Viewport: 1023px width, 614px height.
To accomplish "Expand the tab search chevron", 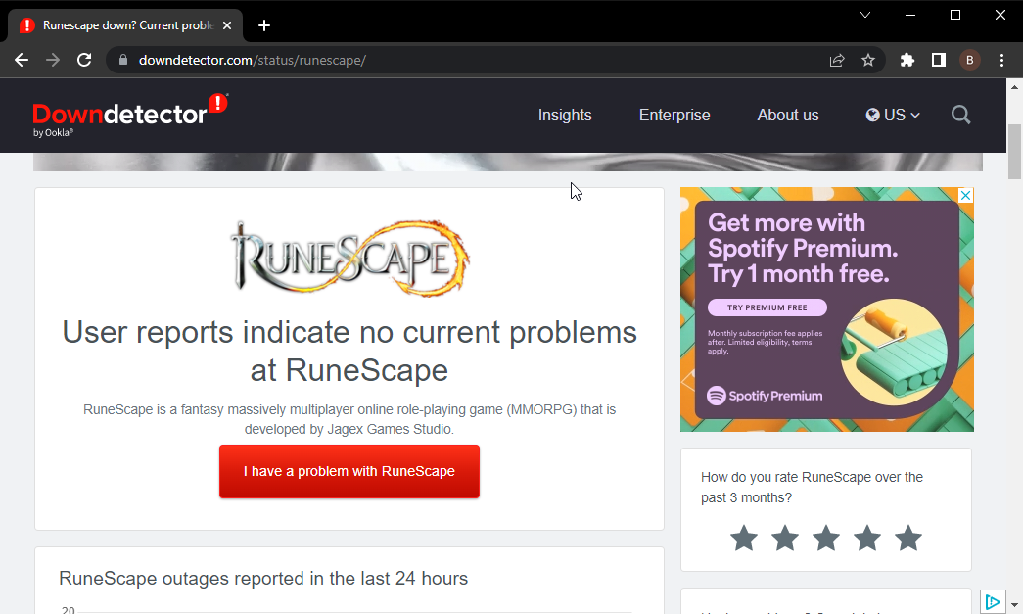I will (x=865, y=15).
